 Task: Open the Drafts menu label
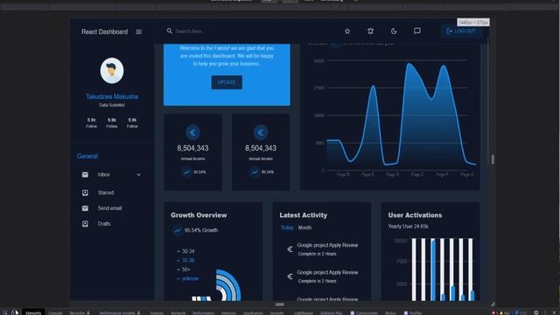pyautogui.click(x=104, y=224)
